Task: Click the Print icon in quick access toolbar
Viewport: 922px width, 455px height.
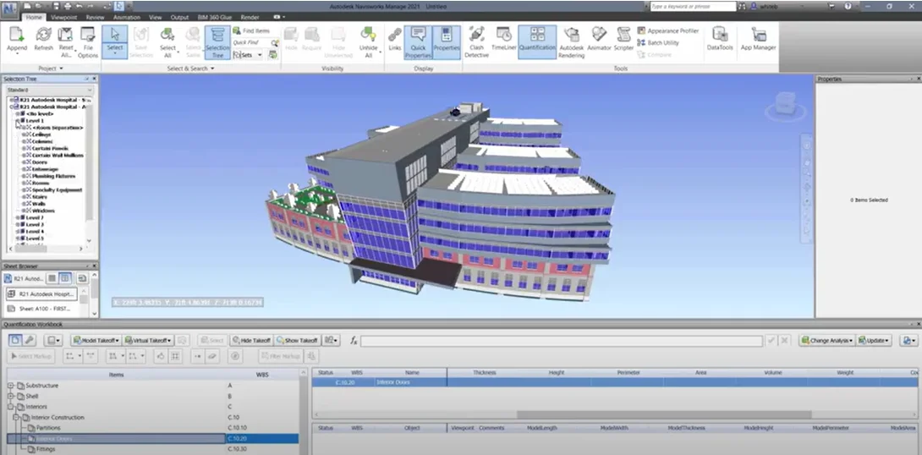Action: [68, 6]
